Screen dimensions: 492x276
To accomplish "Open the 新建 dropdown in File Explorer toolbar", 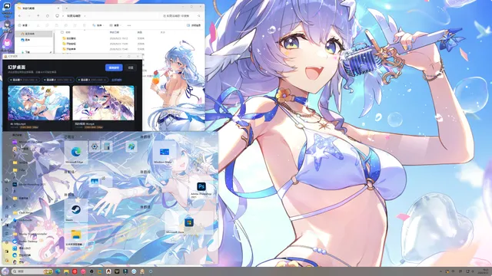I will [x=24, y=25].
